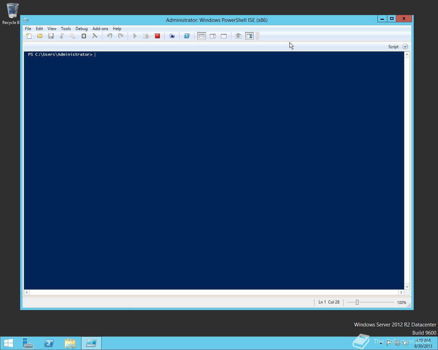Close the PowerShell ISE window
Screen dimensions: 438x350
click(x=404, y=19)
